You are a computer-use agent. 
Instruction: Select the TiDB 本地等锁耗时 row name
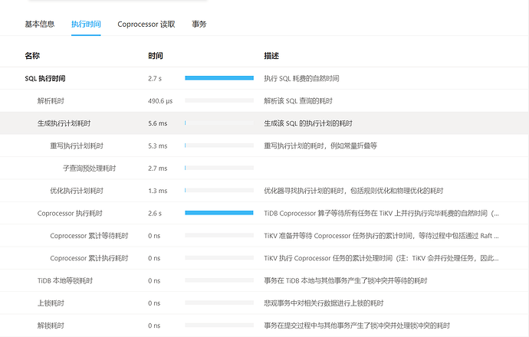[x=67, y=281]
